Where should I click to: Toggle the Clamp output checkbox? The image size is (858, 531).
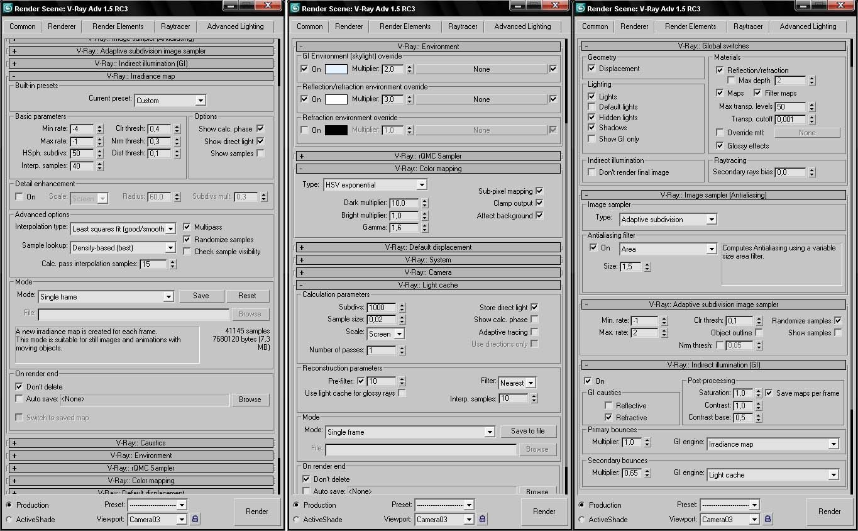point(539,203)
